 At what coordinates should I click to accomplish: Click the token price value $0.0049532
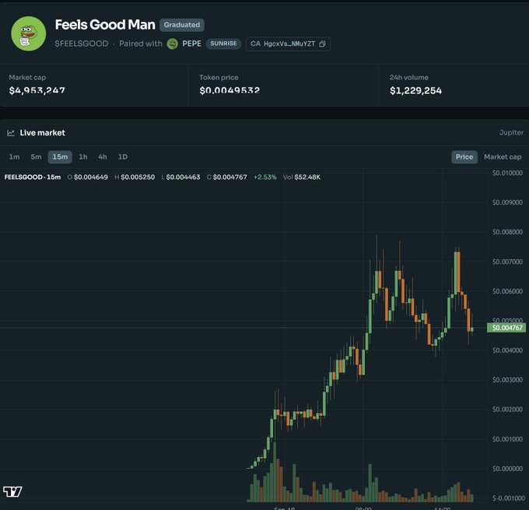tap(229, 90)
